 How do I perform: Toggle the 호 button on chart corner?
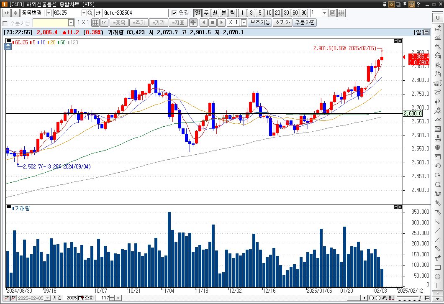click(x=8, y=46)
